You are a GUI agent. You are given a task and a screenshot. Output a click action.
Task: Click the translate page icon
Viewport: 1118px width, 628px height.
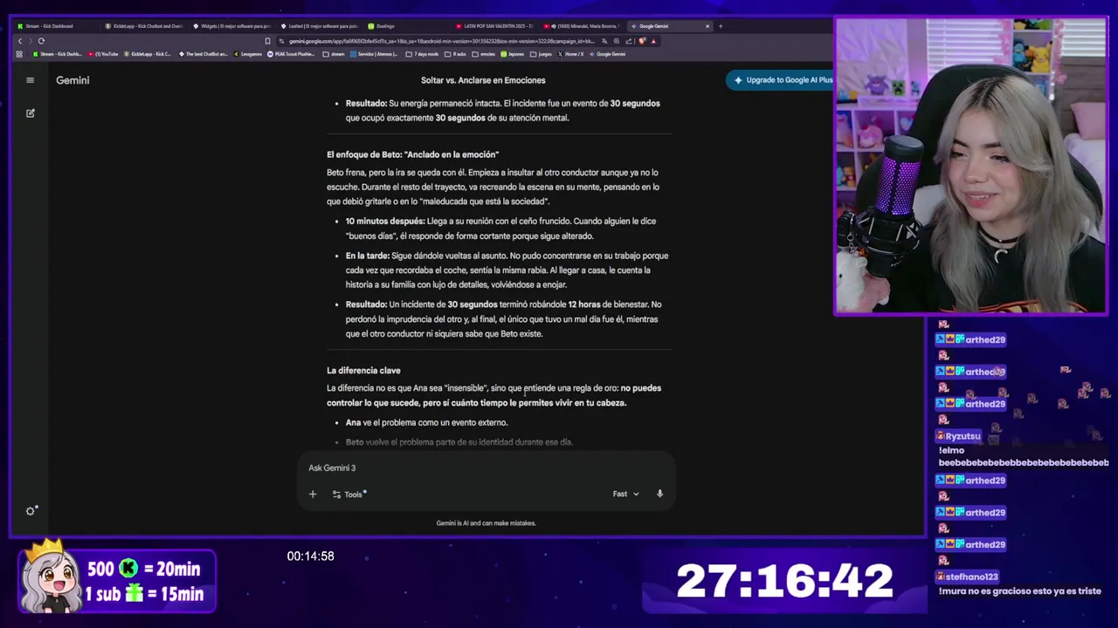coord(605,41)
